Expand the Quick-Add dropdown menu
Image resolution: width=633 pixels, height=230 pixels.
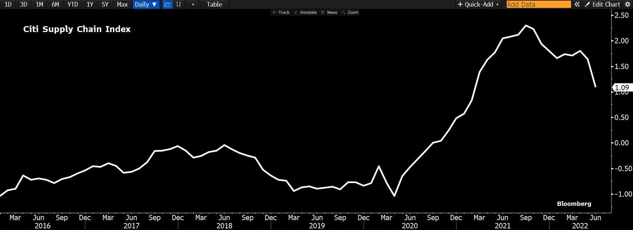pos(478,4)
